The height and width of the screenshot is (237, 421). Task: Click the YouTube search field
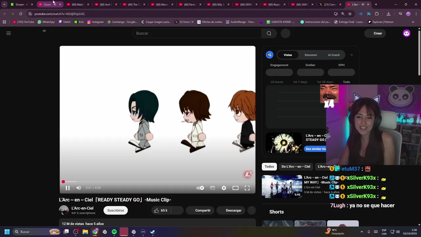[197, 33]
